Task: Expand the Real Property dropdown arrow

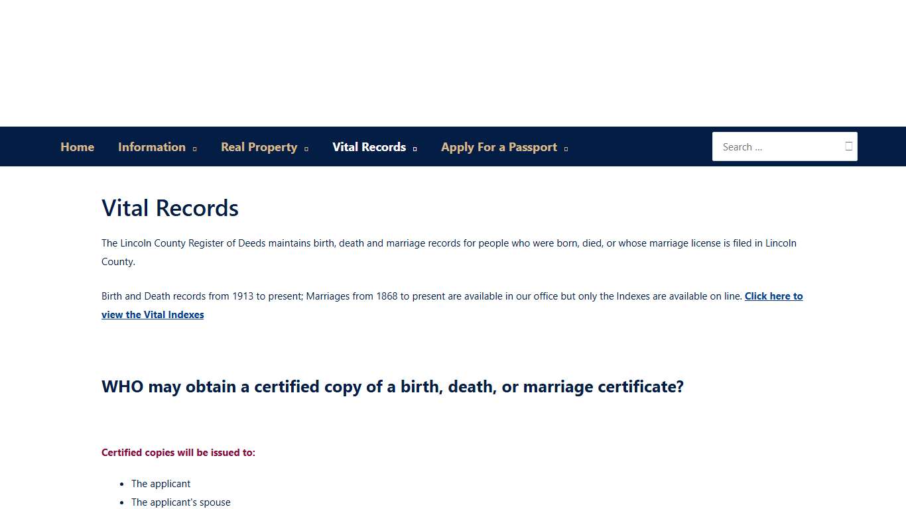Action: pyautogui.click(x=306, y=148)
